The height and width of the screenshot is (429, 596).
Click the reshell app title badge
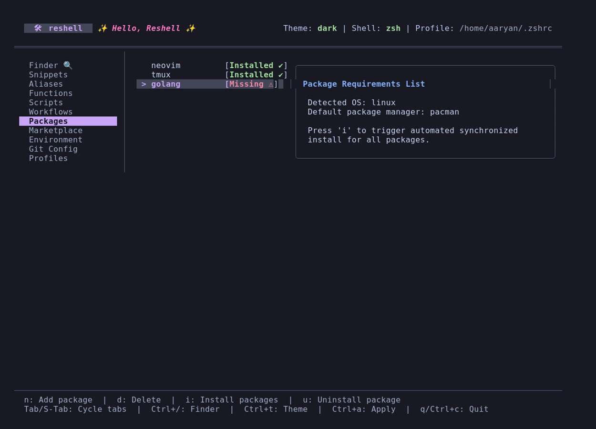[58, 28]
